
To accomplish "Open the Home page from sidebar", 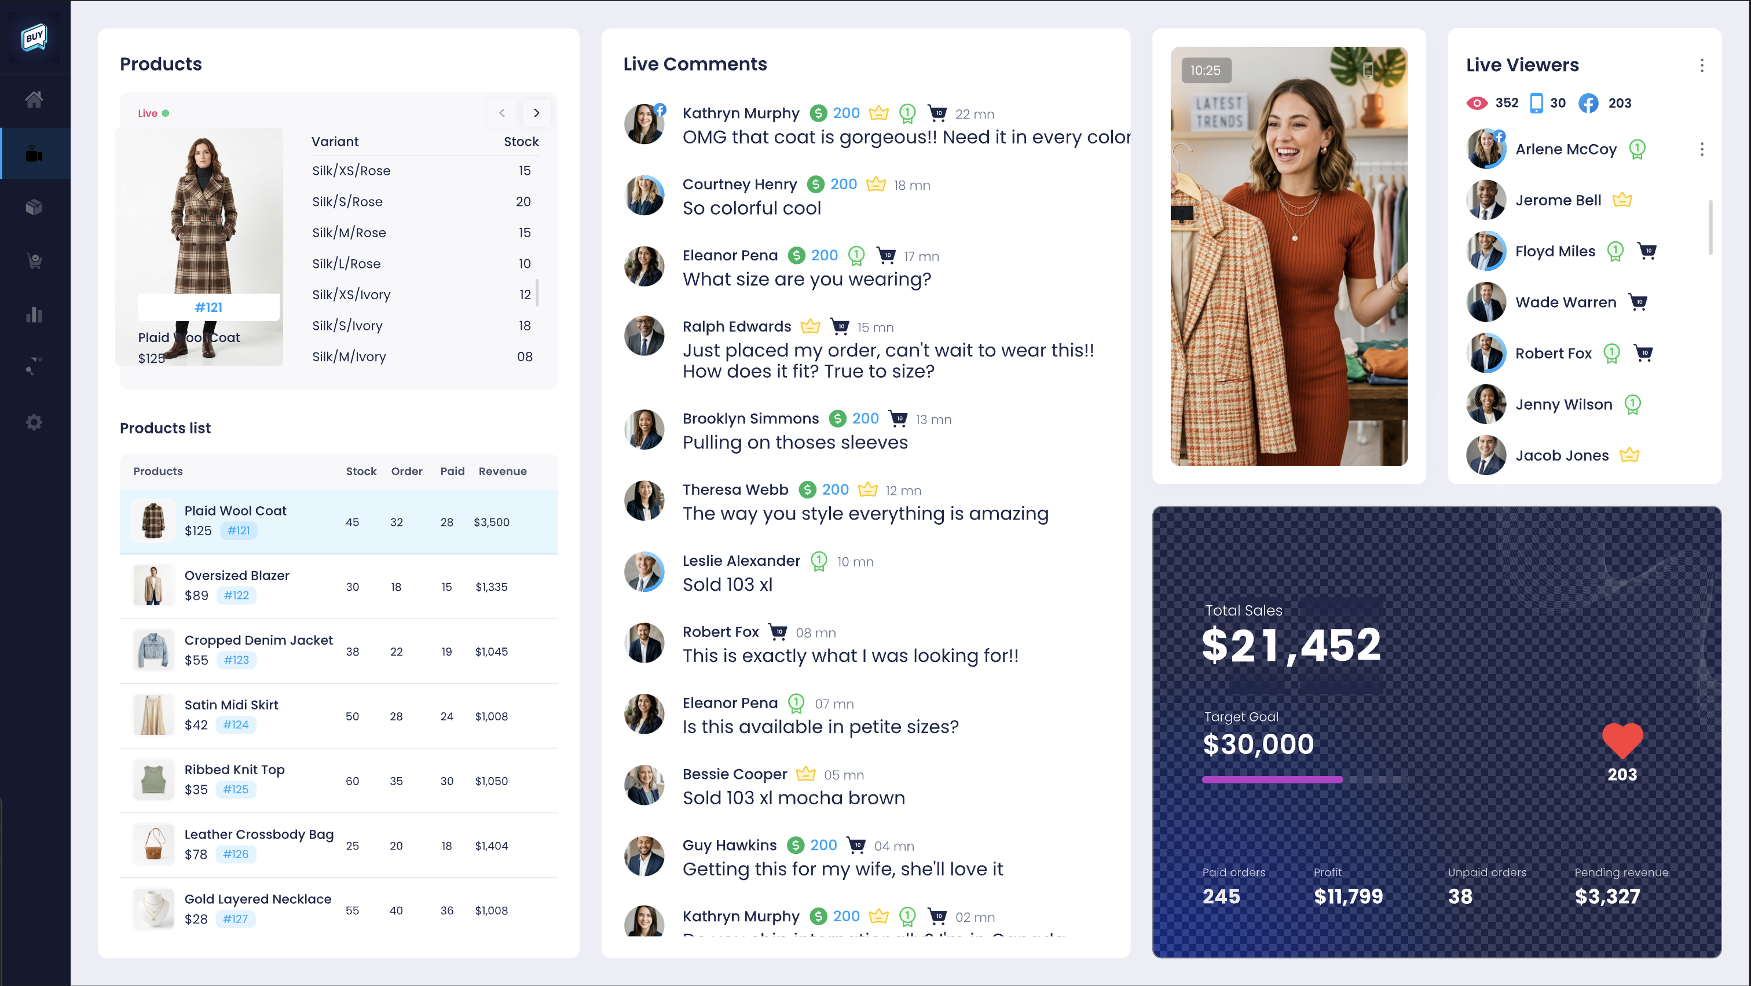I will (x=34, y=100).
